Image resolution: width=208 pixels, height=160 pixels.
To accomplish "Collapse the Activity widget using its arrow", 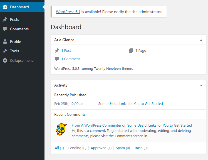I will tap(201, 85).
